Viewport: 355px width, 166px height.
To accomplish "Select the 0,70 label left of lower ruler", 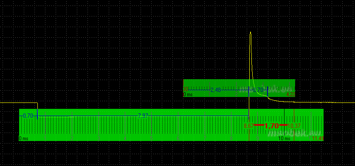I will click(x=28, y=116).
